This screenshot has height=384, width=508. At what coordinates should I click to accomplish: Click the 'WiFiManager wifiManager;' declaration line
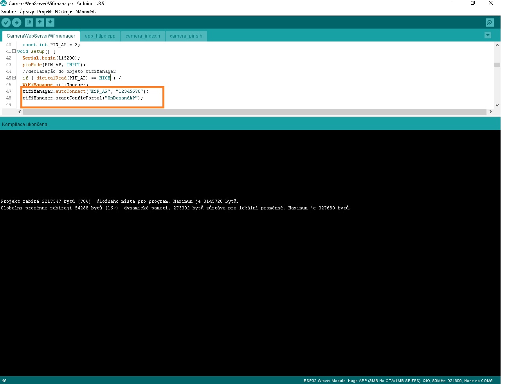click(x=55, y=85)
